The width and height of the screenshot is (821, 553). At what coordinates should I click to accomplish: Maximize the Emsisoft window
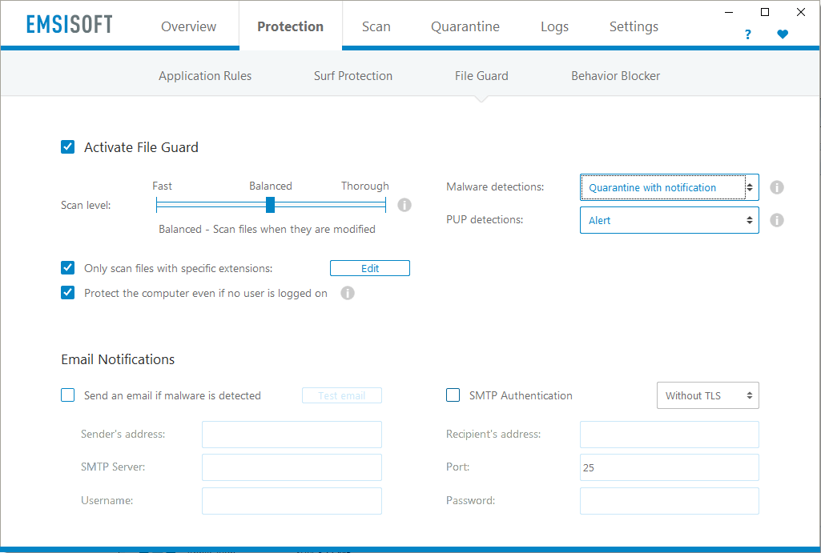765,12
